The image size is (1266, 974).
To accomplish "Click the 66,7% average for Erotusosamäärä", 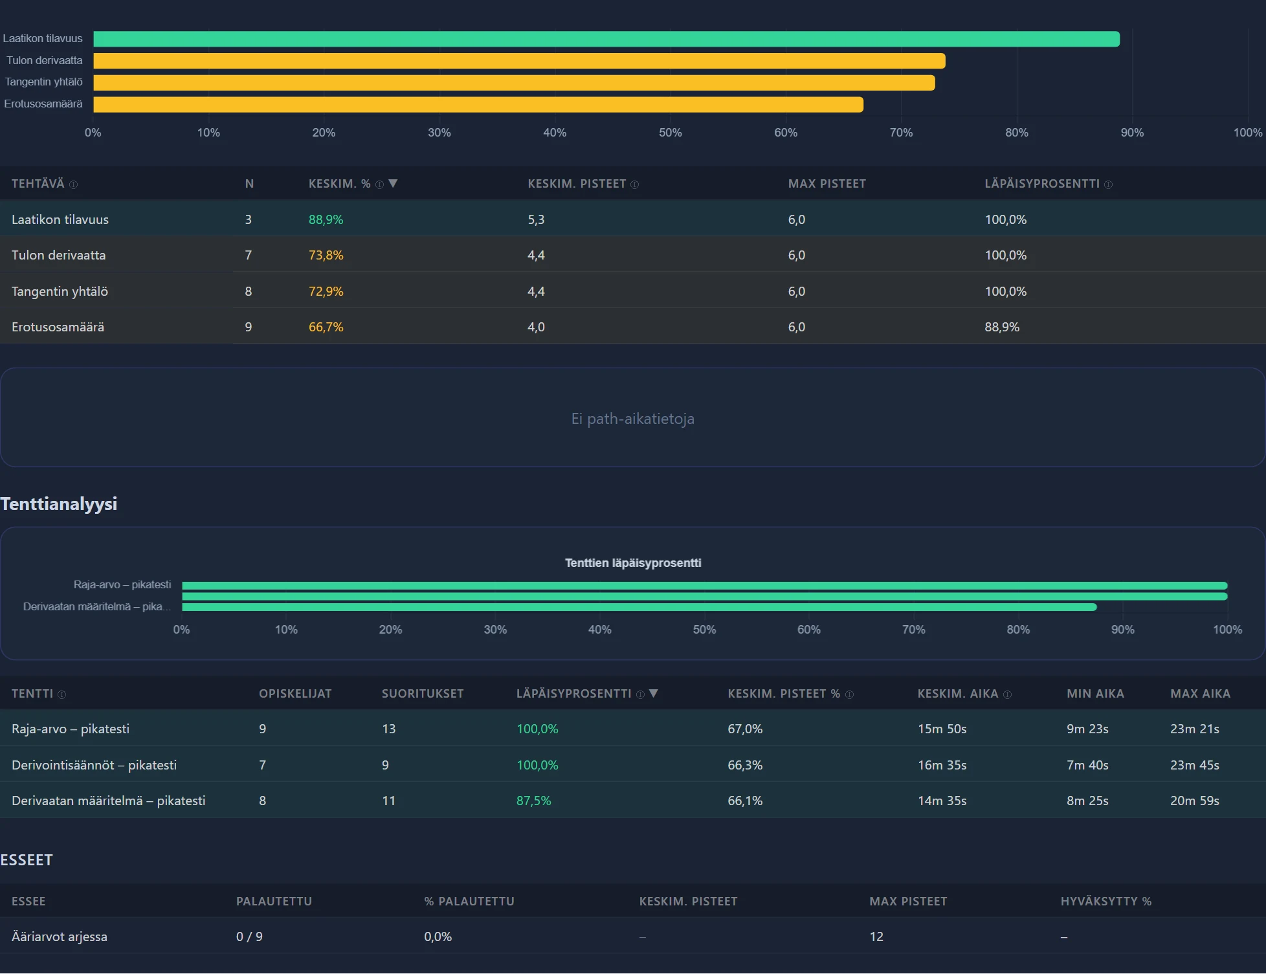I will pyautogui.click(x=326, y=327).
